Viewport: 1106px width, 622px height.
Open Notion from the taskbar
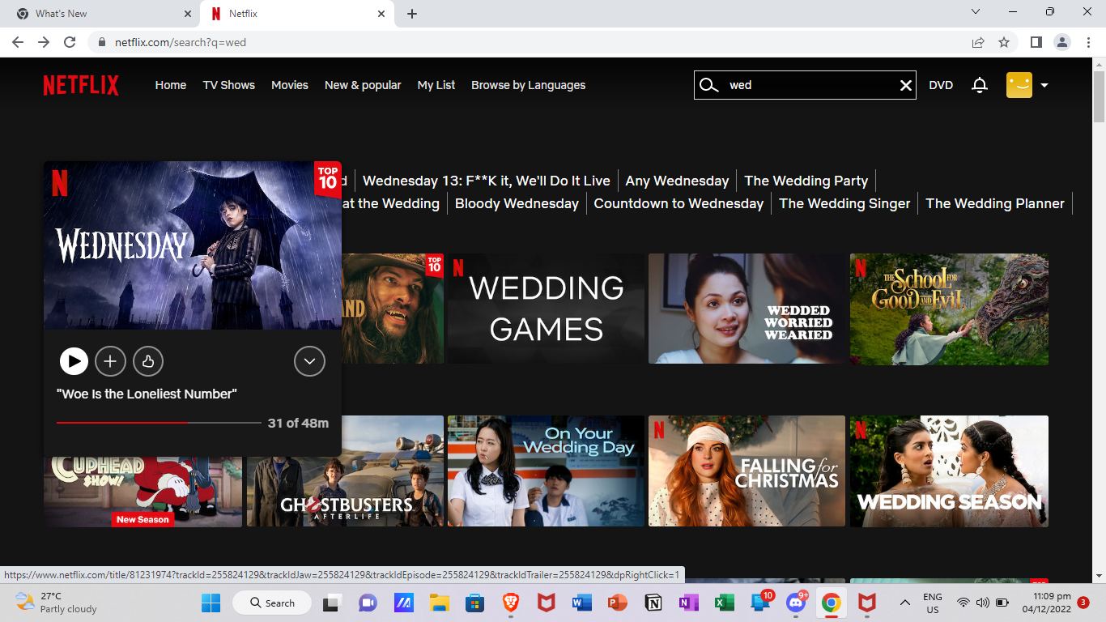653,603
